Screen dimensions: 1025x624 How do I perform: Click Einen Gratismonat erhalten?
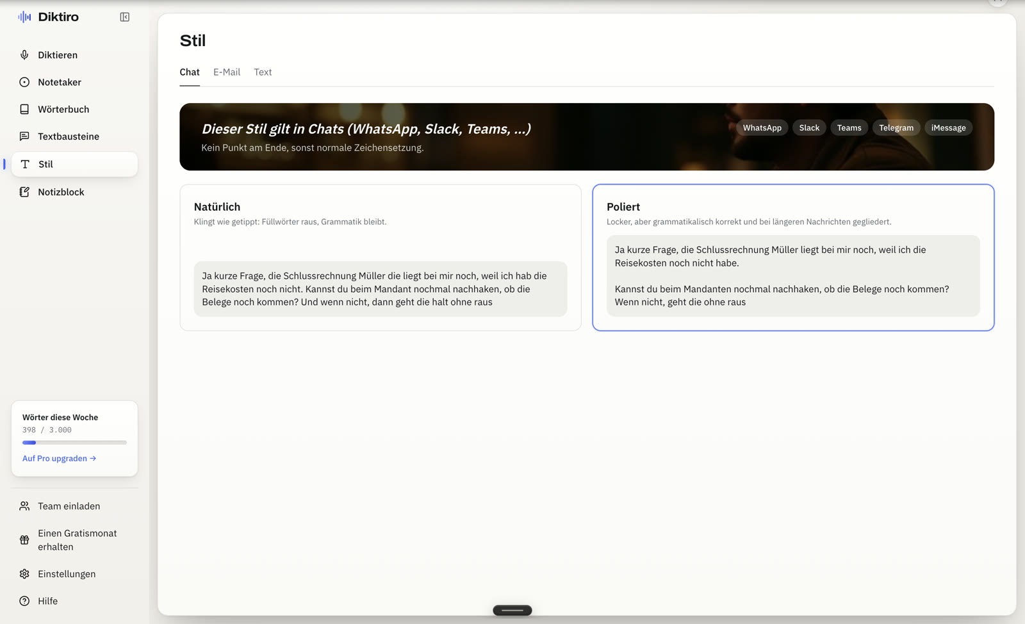tap(74, 540)
